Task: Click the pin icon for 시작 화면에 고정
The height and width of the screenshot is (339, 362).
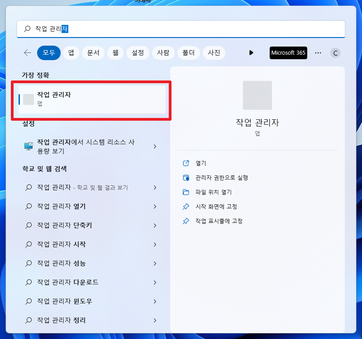Action: 186,207
